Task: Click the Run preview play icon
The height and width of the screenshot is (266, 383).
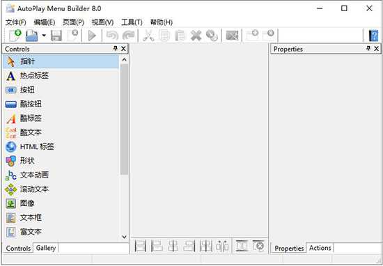Action: pos(92,36)
